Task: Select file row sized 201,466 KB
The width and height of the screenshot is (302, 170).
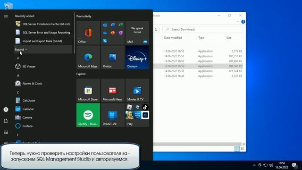Action: pos(198,61)
